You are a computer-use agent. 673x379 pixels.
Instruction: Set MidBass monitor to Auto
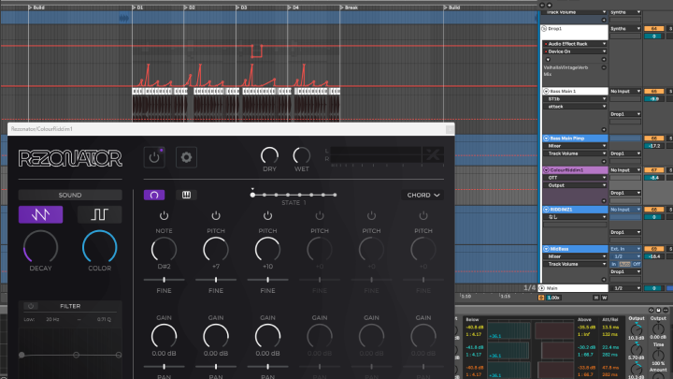point(625,264)
